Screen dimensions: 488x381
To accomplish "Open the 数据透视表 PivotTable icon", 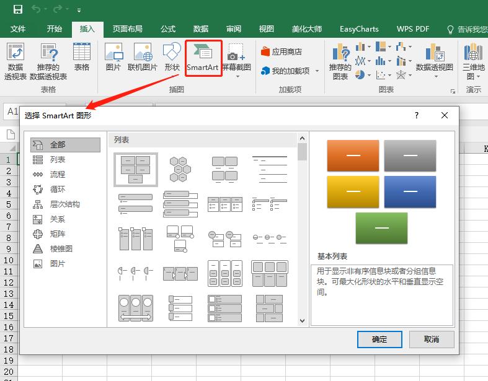I will click(x=16, y=62).
